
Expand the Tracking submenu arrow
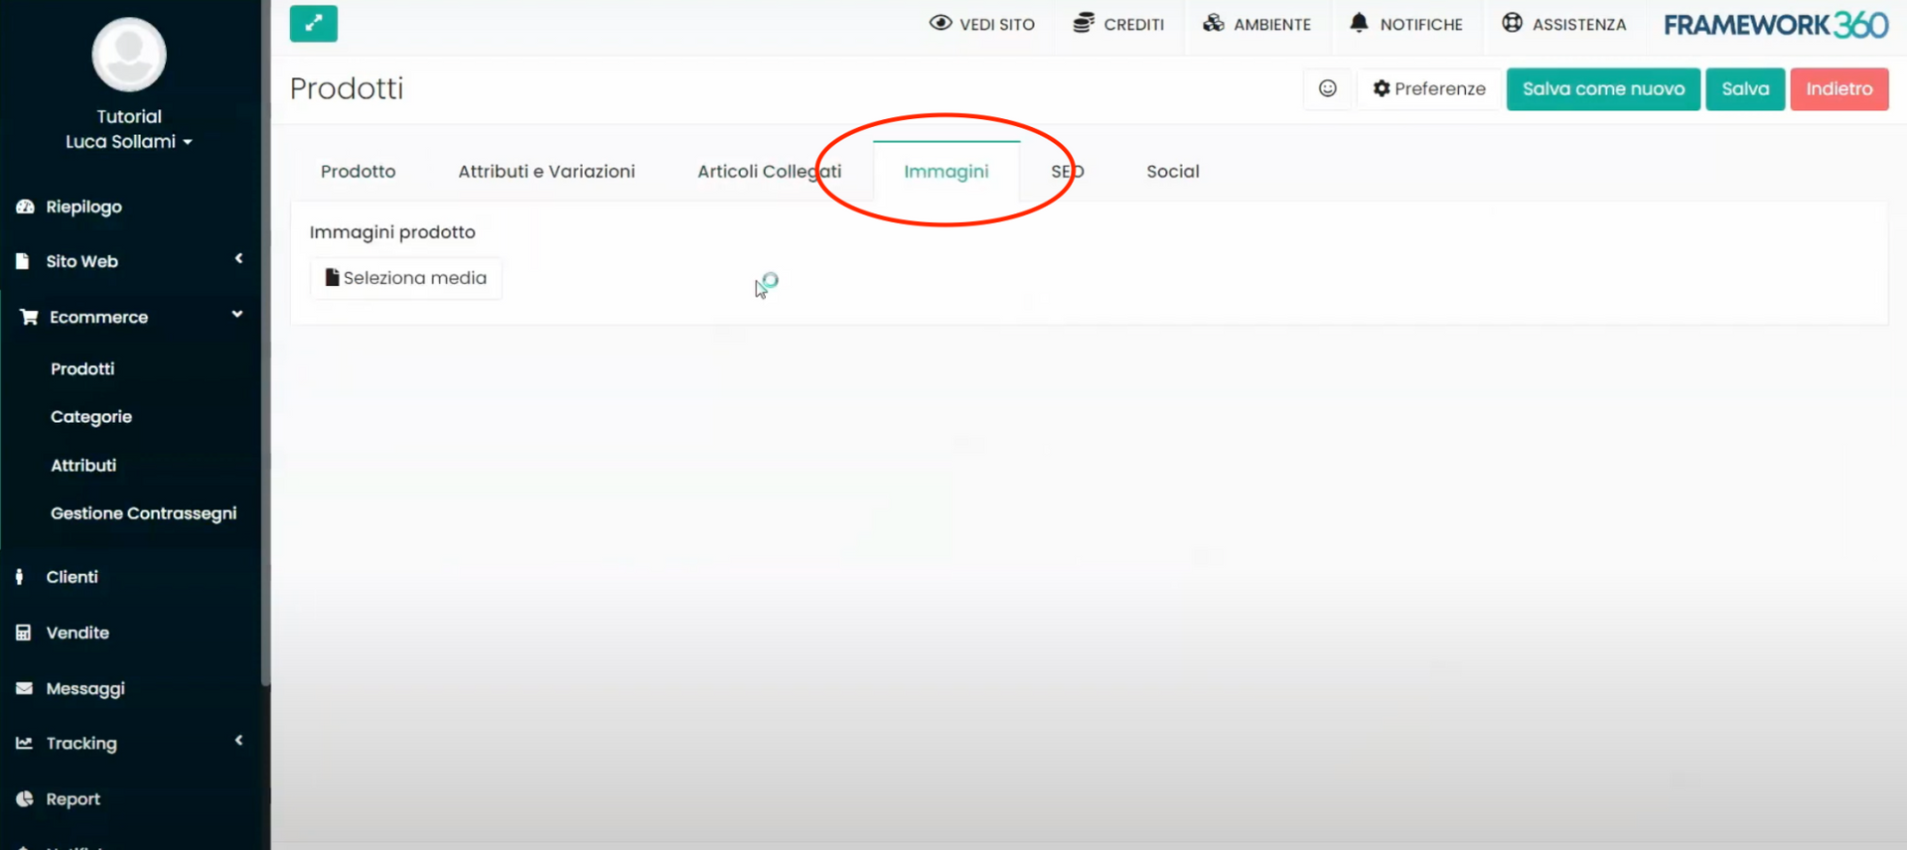[238, 740]
